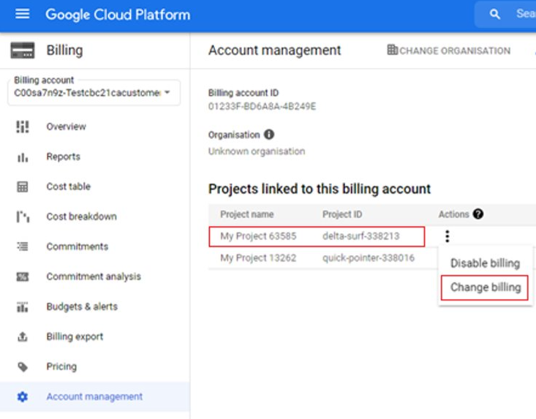Click the Overview sidebar icon
This screenshot has width=536, height=419.
click(22, 127)
